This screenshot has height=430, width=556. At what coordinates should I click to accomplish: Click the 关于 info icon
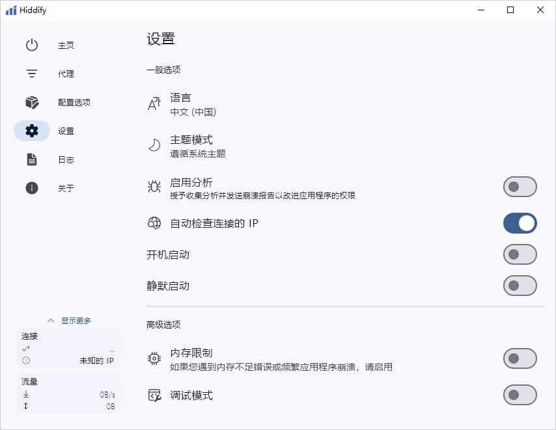pos(31,188)
